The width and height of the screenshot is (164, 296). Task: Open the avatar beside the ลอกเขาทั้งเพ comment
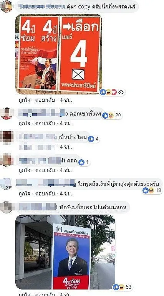click(x=7, y=114)
